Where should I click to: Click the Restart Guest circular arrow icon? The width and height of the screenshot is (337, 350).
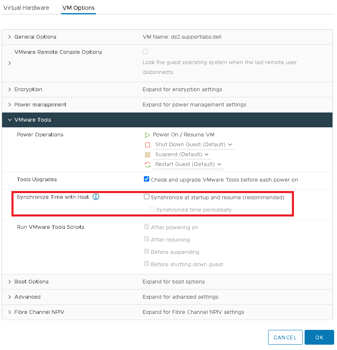(147, 164)
